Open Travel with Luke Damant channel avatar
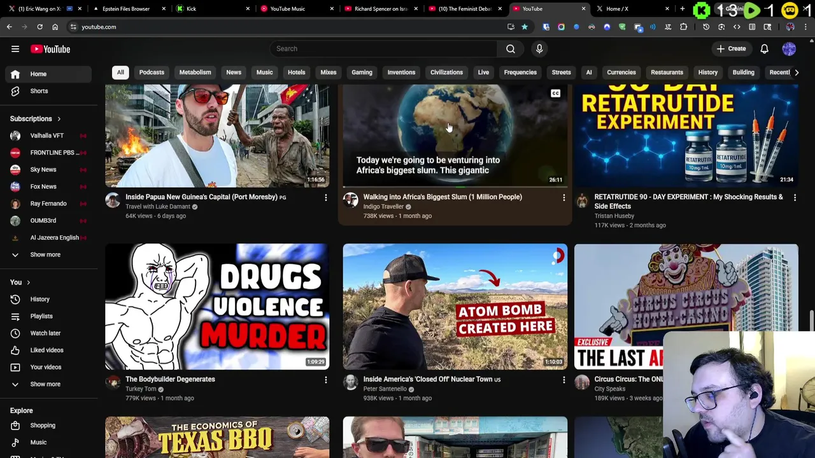815x458 pixels. [113, 200]
